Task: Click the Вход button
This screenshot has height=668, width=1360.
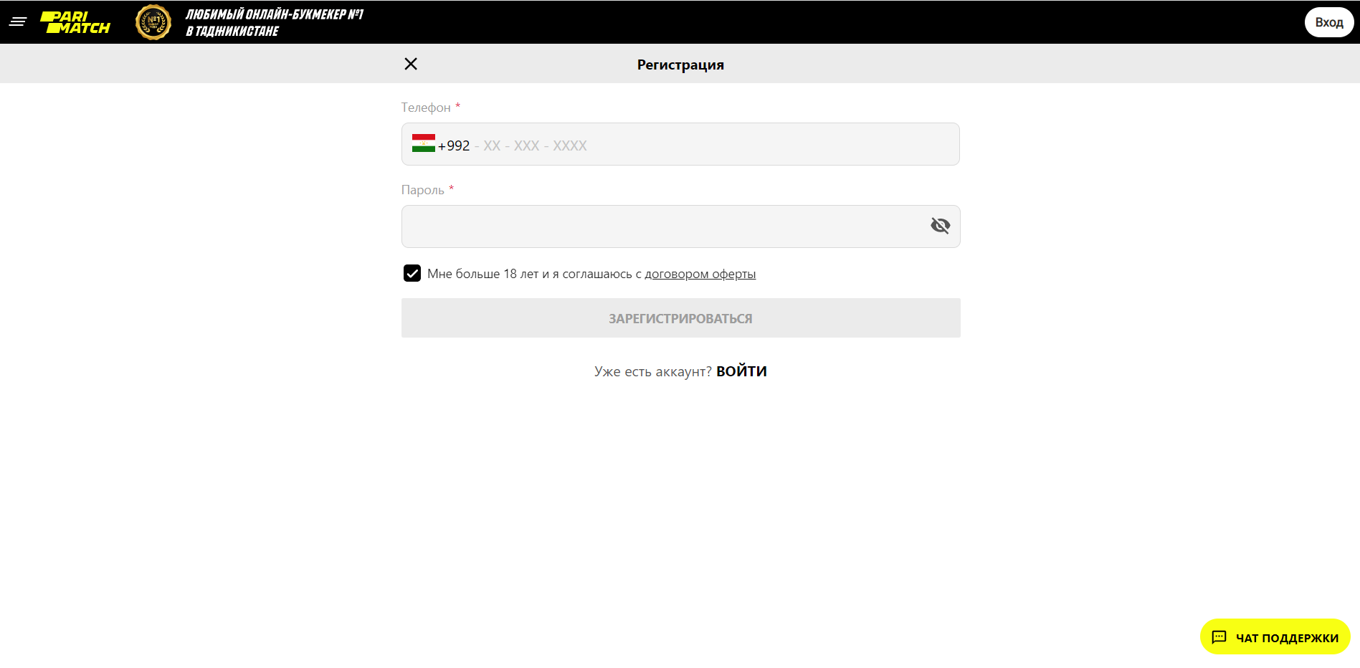Action: pos(1329,22)
